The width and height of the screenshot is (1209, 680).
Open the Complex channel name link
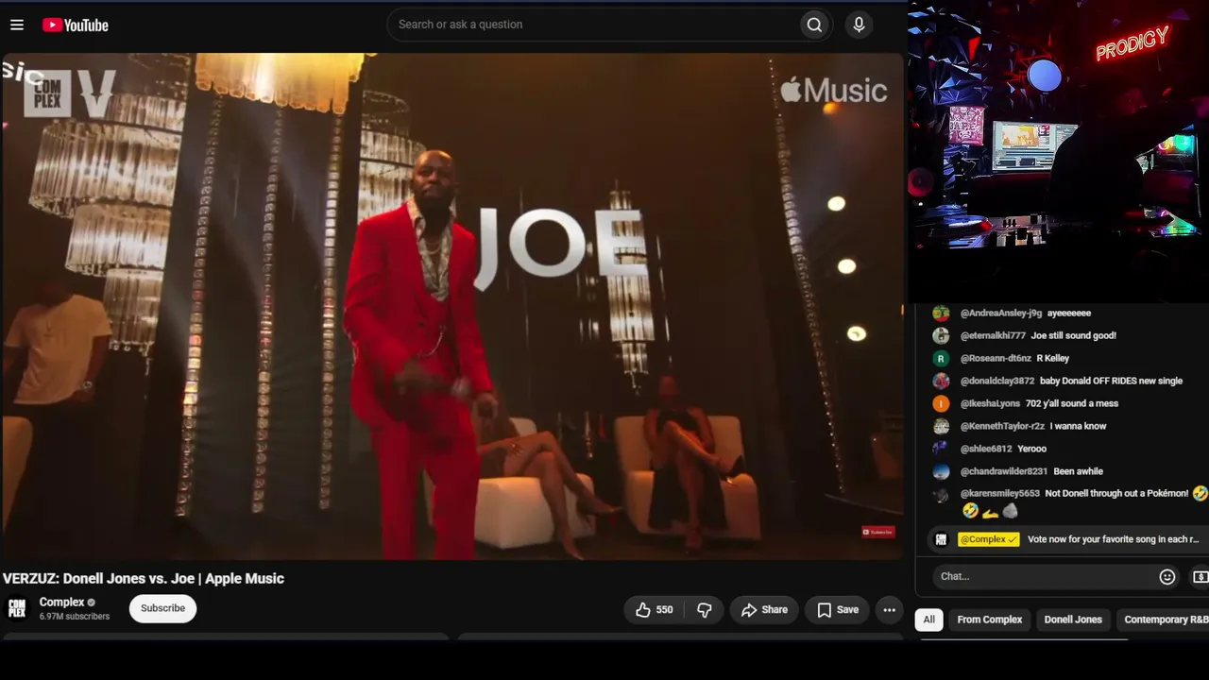[x=61, y=602]
